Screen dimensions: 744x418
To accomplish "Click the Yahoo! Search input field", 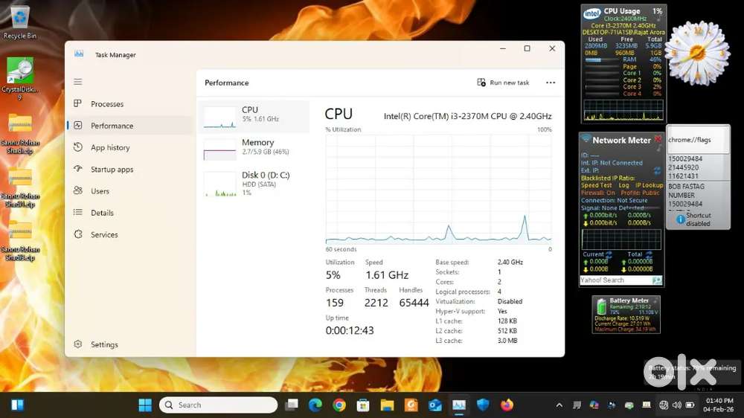I will tap(615, 280).
